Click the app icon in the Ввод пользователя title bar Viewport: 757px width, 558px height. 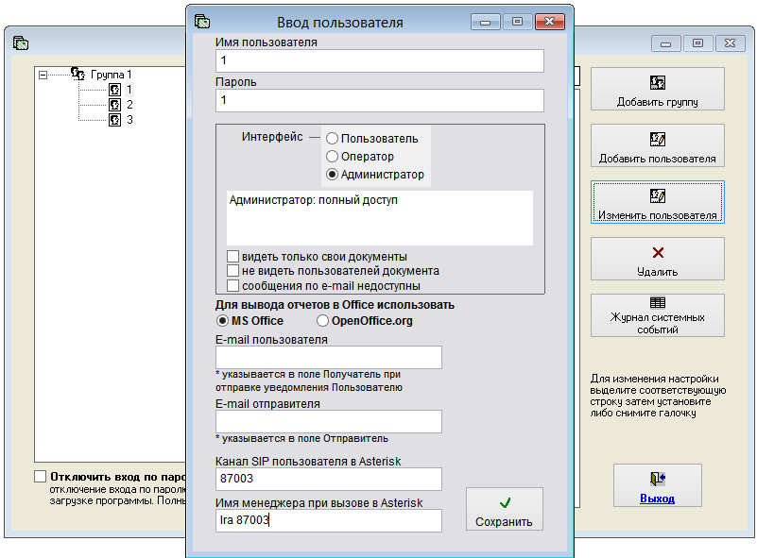[x=202, y=22]
